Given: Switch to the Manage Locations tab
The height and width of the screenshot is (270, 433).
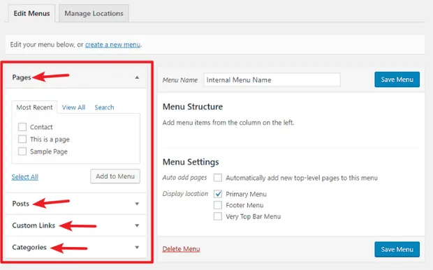Looking at the screenshot, I should click(94, 13).
